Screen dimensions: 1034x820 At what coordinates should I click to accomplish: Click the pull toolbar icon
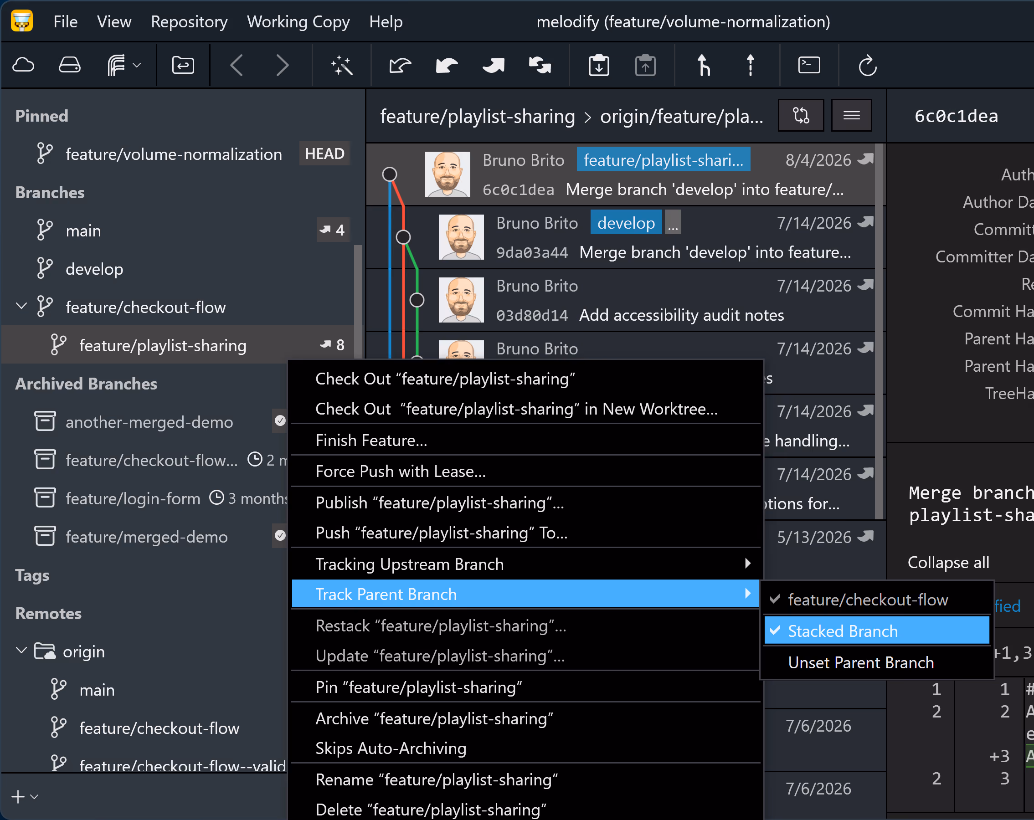coord(447,65)
